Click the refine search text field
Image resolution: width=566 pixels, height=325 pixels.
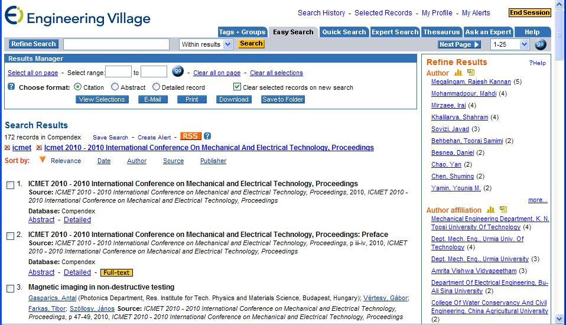click(x=116, y=44)
